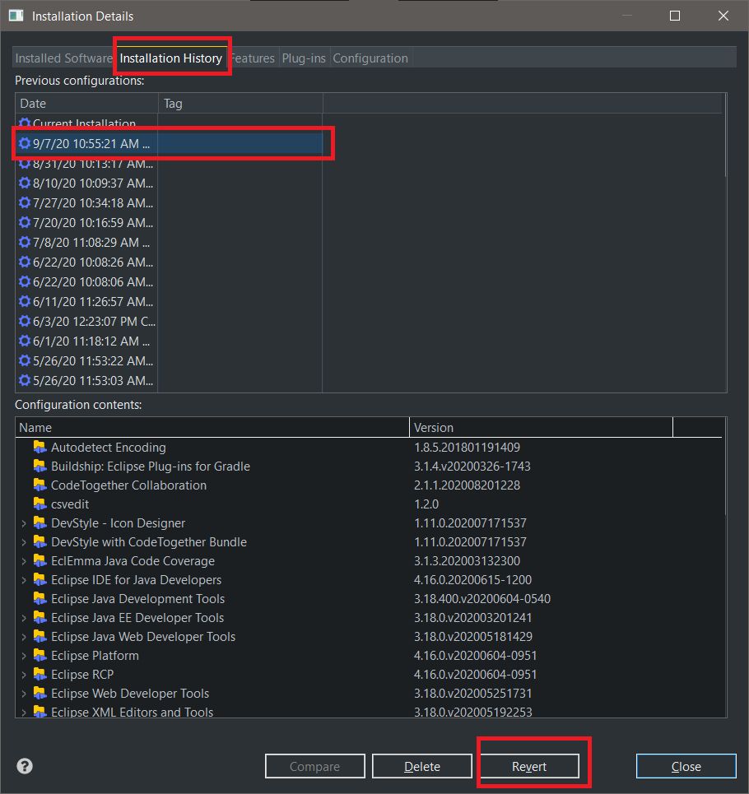
Task: Select the 8/10/20 10:09:37 AM configuration text
Action: pyautogui.click(x=93, y=183)
